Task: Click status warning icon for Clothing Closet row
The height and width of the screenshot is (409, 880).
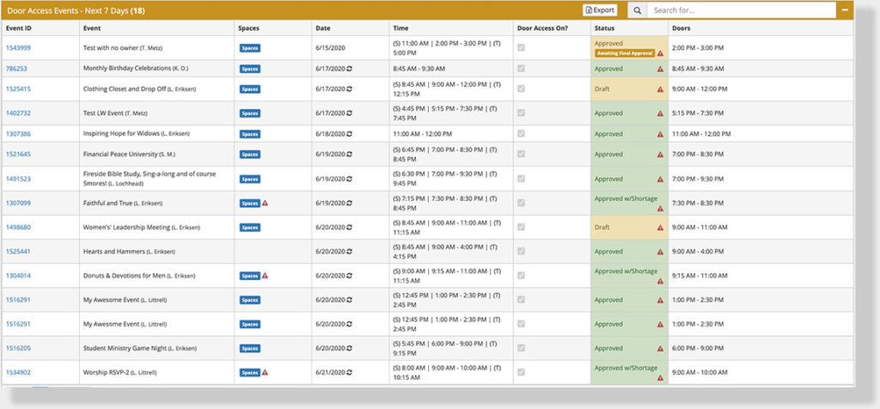Action: pyautogui.click(x=661, y=89)
